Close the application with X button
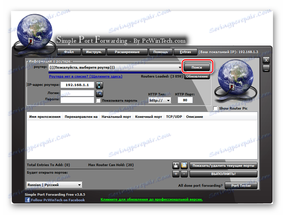284x215 pixels. [x=266, y=60]
